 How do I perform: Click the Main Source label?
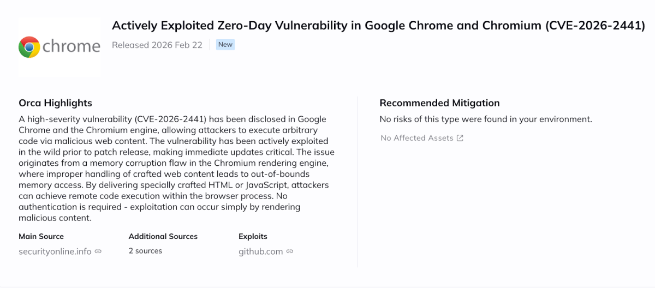41,236
